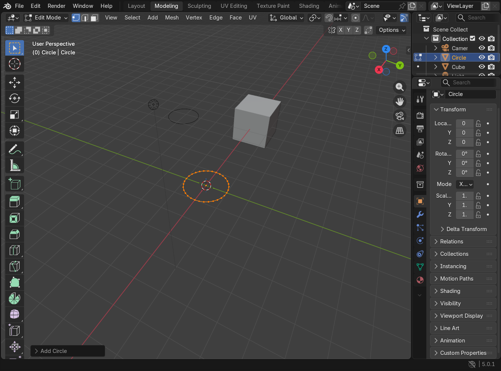Click the X mirror axis button
This screenshot has height=371, width=501.
coord(340,30)
